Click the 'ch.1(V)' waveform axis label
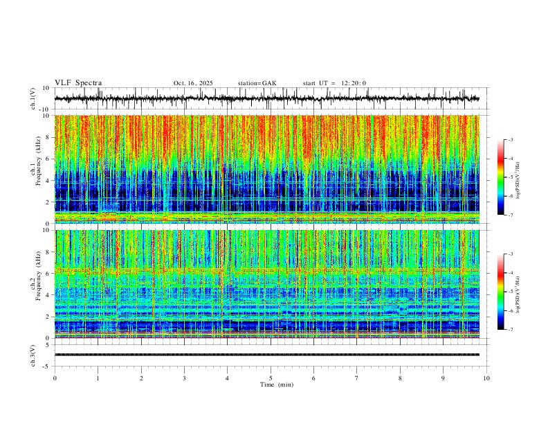Image resolution: width=548 pixels, height=424 pixels. pos(33,98)
